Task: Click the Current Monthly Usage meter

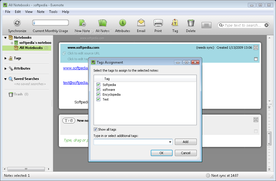Action: pos(51,23)
